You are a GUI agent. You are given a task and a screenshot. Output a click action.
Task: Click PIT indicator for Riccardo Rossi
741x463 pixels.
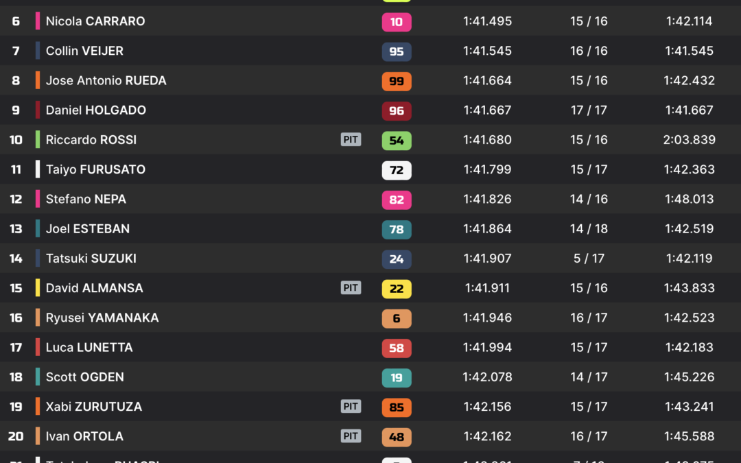pos(351,139)
